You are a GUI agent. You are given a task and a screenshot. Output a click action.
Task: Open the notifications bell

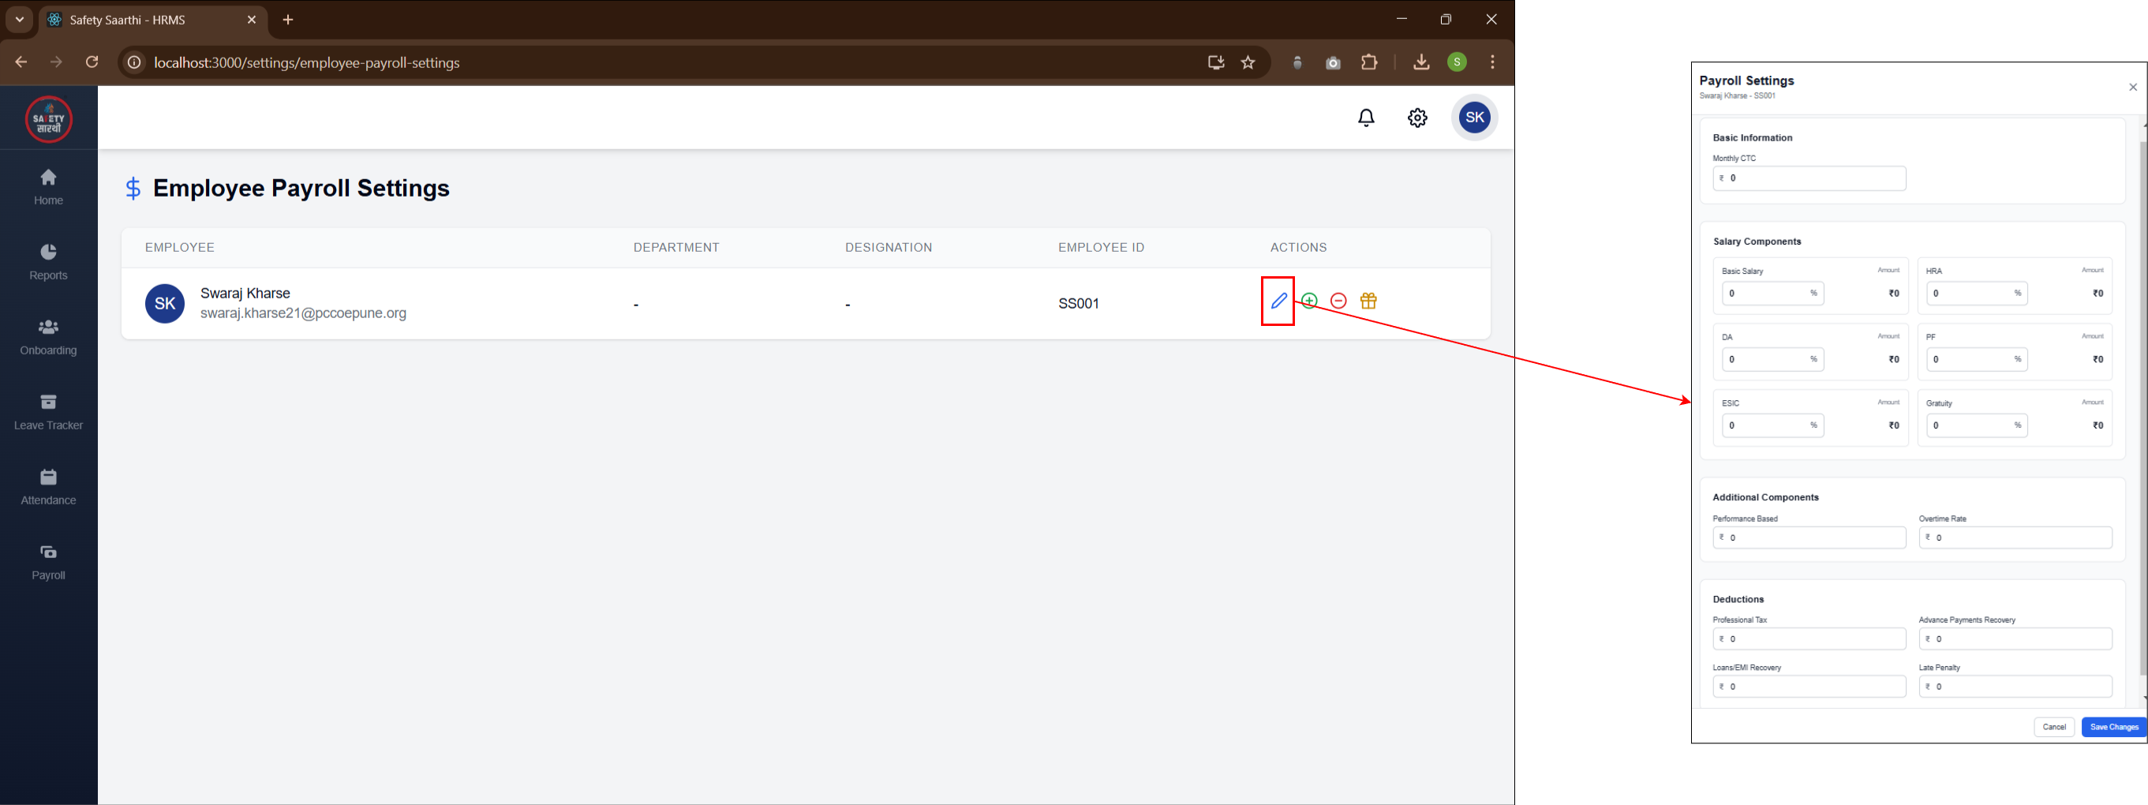1366,118
